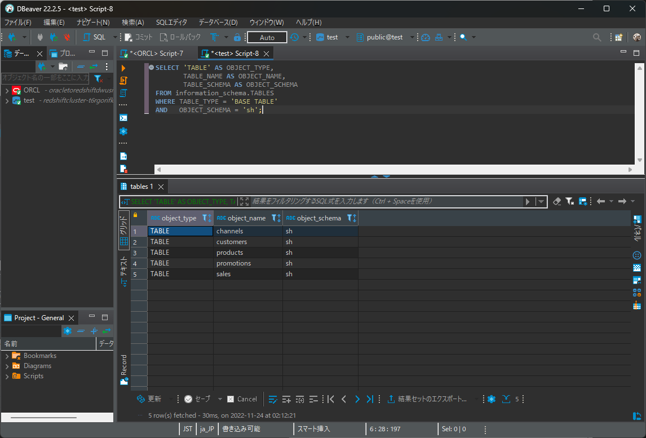Screen dimensions: 646x438
Task: Click the セーブ save button
Action: 197,399
